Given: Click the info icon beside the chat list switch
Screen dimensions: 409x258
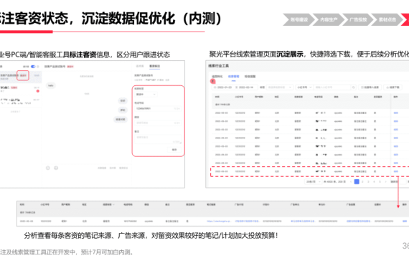Looking at the screenshot, I should 38,67.
